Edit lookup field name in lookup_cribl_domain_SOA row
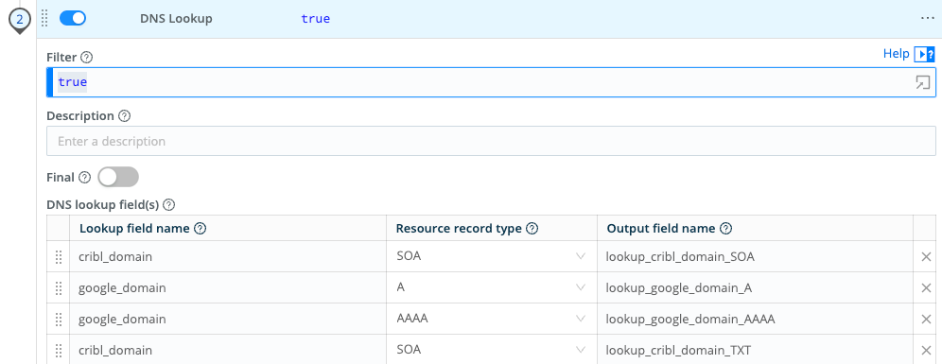The image size is (942, 364). tap(228, 257)
